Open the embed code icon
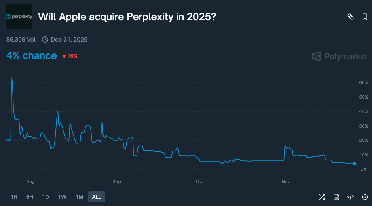This screenshot has height=206, width=372. click(351, 197)
